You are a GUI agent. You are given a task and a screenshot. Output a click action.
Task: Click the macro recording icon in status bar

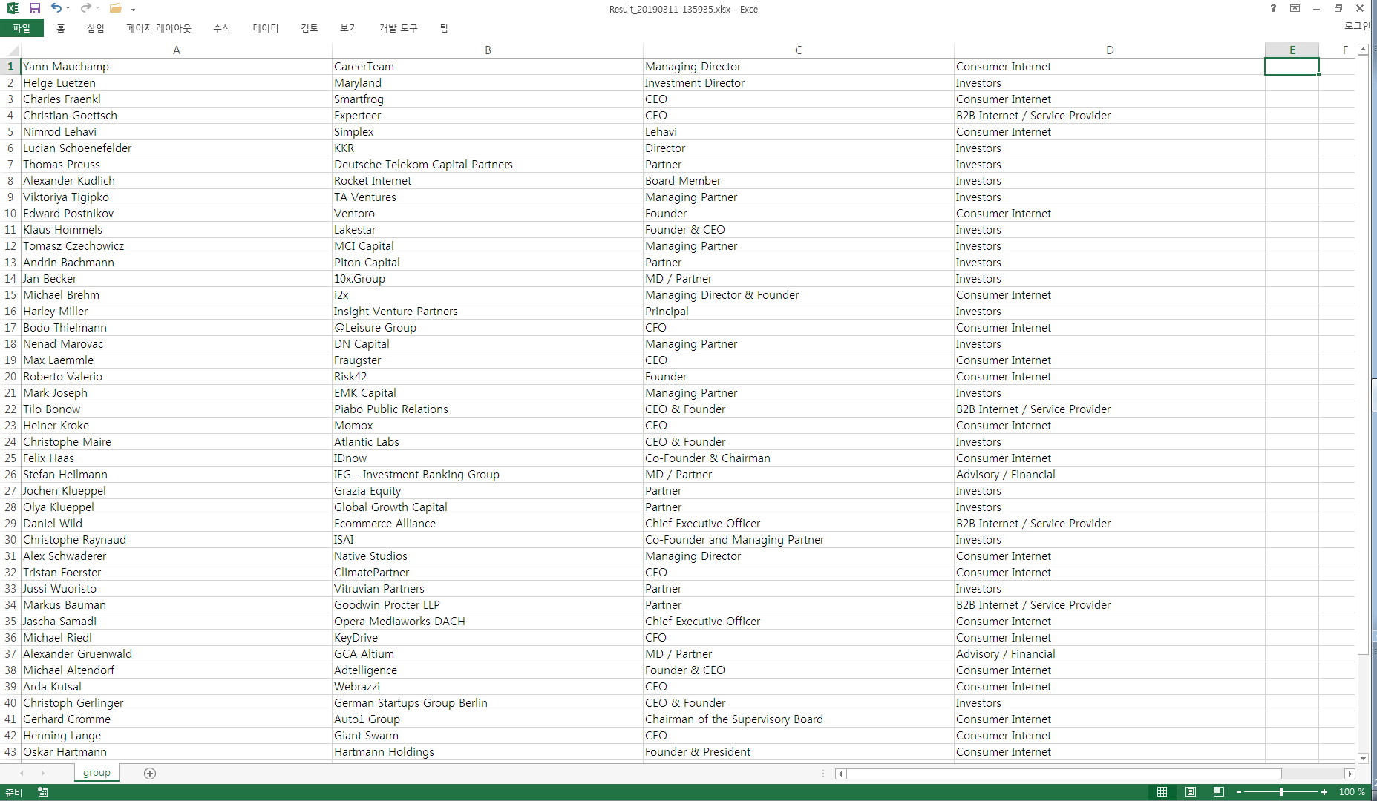(x=43, y=792)
